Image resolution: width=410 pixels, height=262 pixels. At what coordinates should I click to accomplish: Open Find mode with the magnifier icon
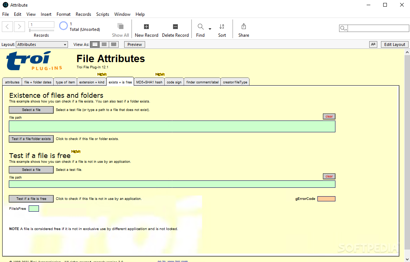(x=201, y=26)
